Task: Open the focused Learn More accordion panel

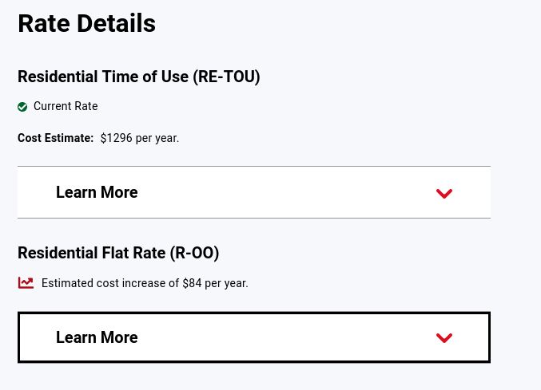Action: click(x=253, y=337)
